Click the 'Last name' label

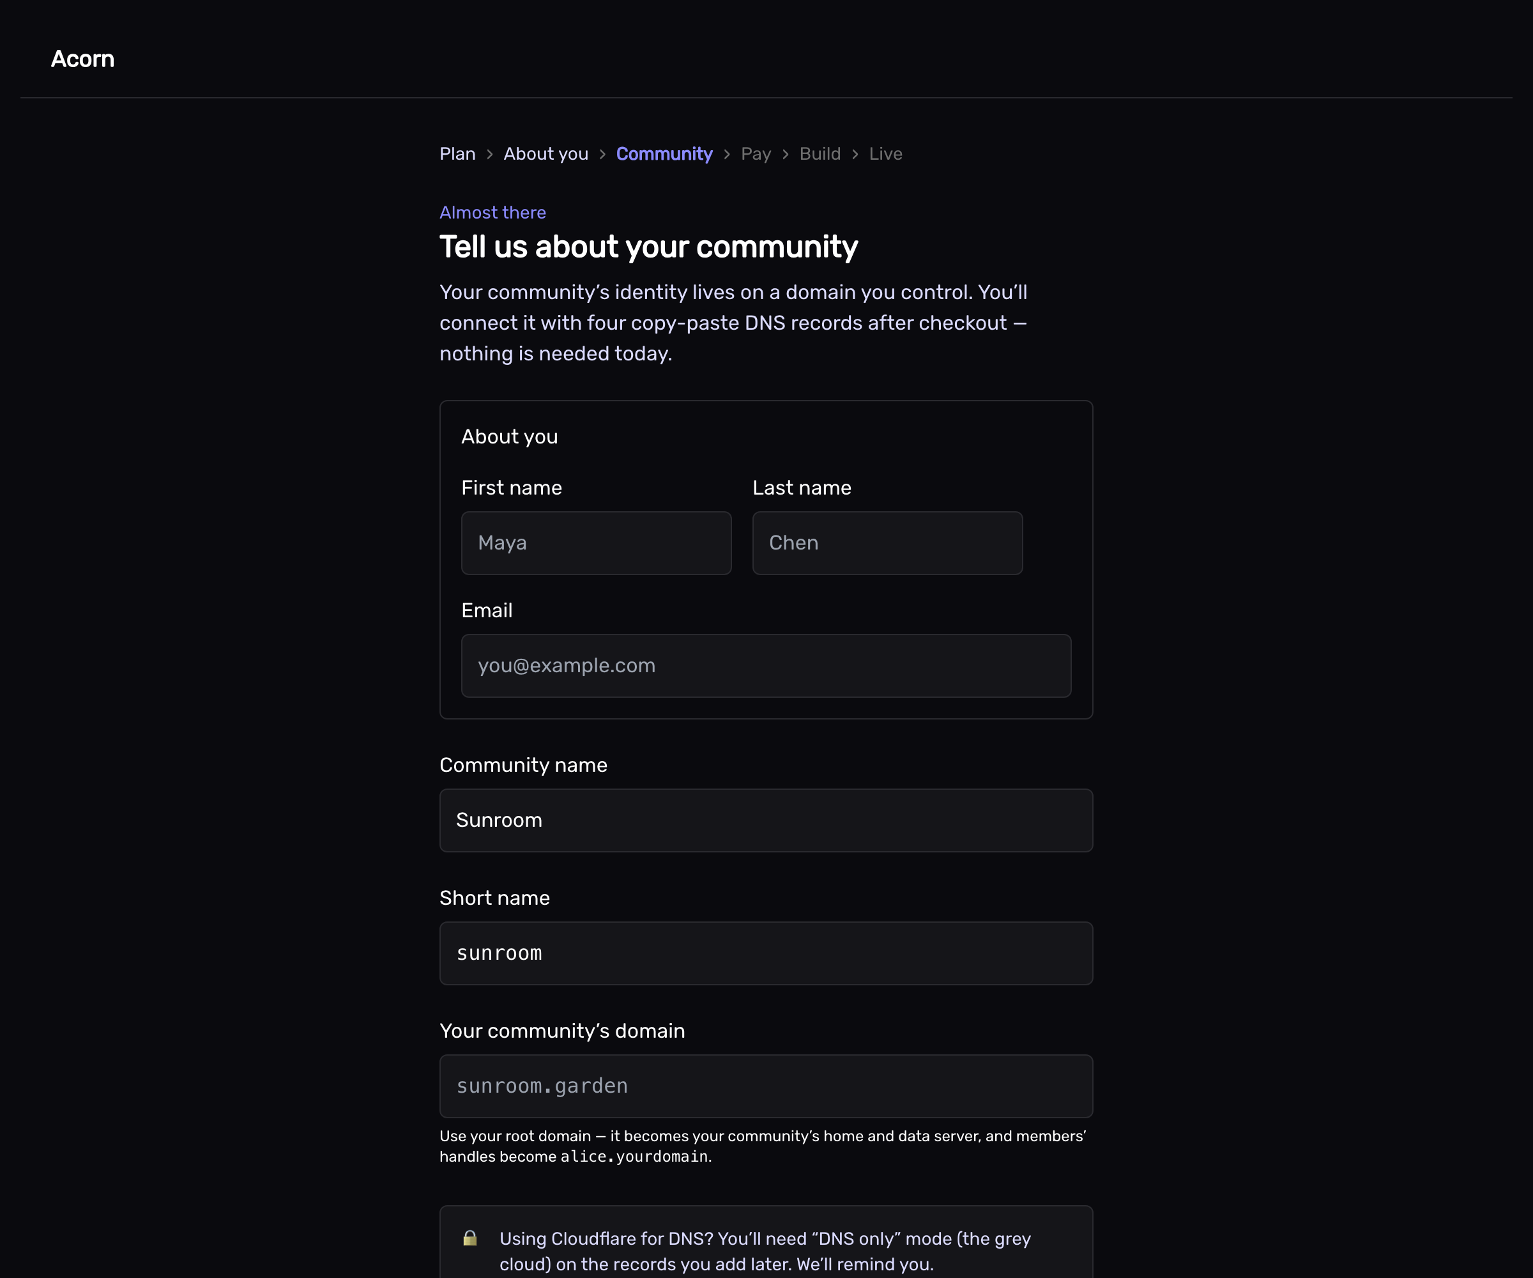coord(802,488)
